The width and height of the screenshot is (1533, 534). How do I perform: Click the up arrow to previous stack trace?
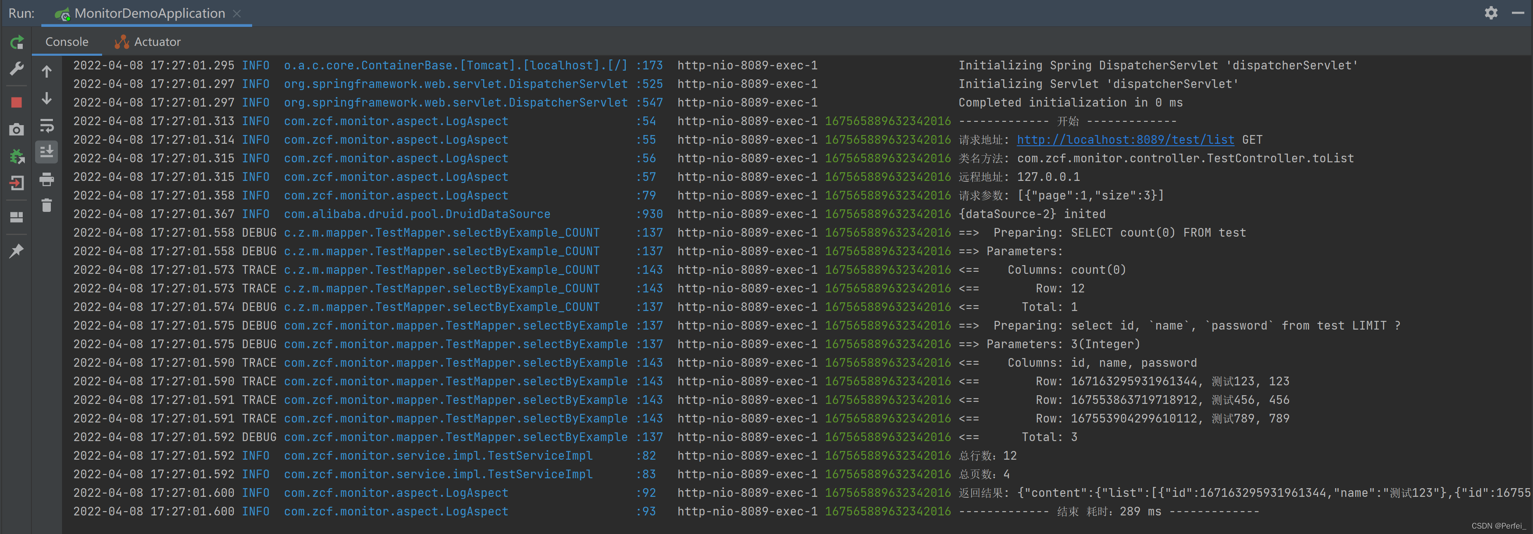[x=46, y=71]
